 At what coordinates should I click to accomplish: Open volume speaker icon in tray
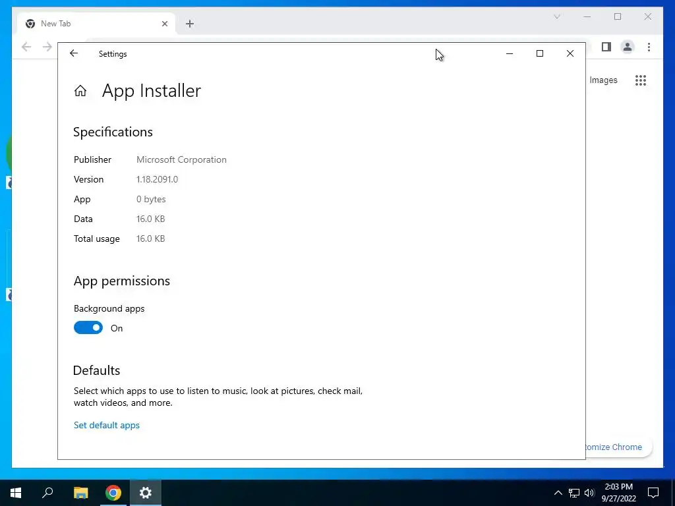(589, 493)
